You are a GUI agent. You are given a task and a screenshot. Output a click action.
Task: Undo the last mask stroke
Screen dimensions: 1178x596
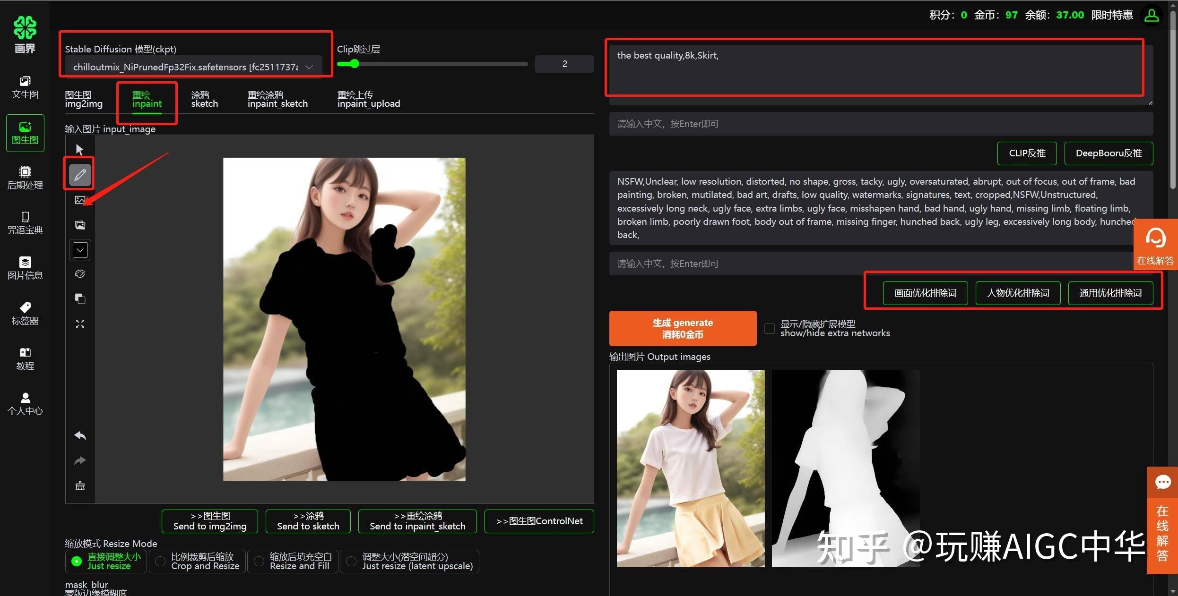pyautogui.click(x=79, y=435)
